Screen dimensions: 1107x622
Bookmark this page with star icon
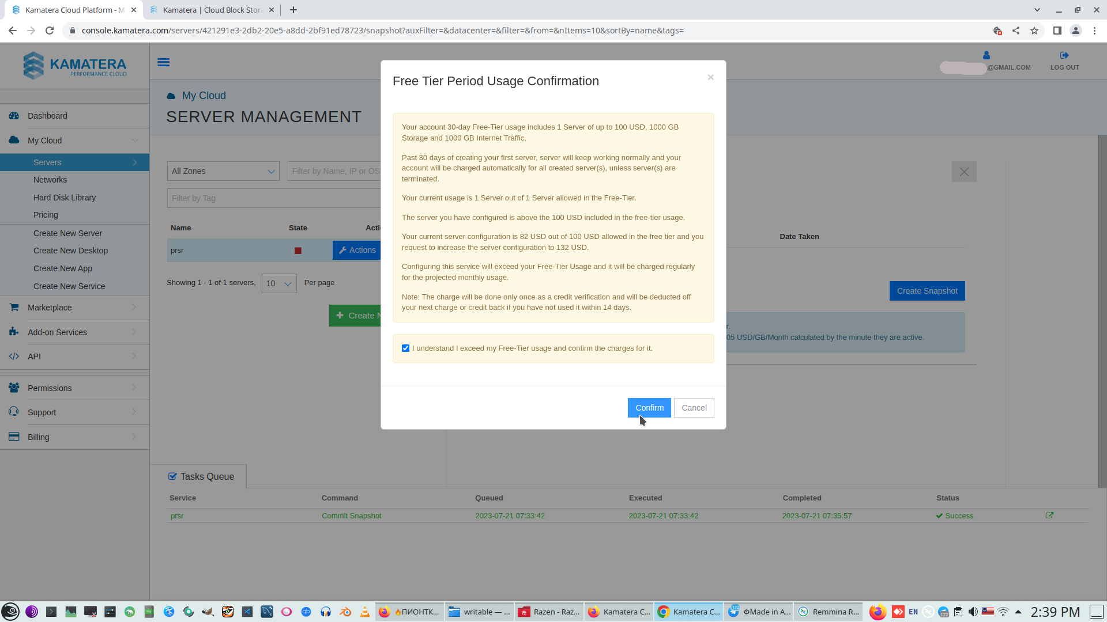pyautogui.click(x=1034, y=31)
